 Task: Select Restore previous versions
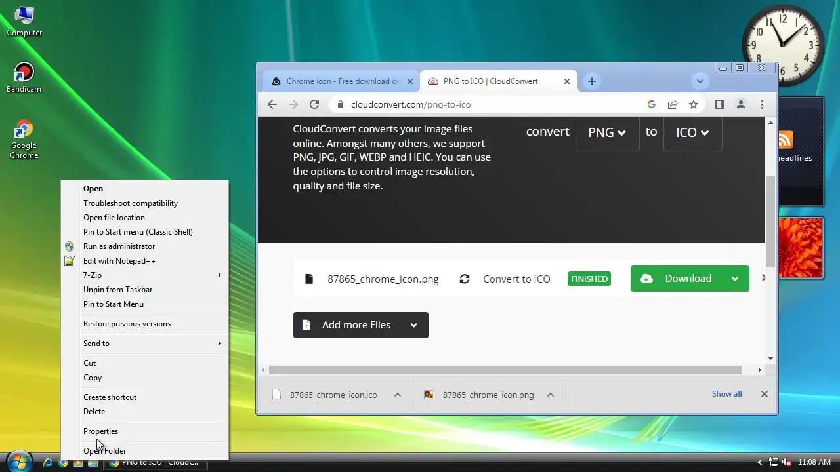click(x=144, y=324)
